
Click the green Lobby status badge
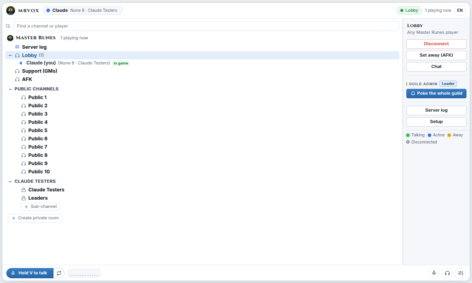pos(409,11)
